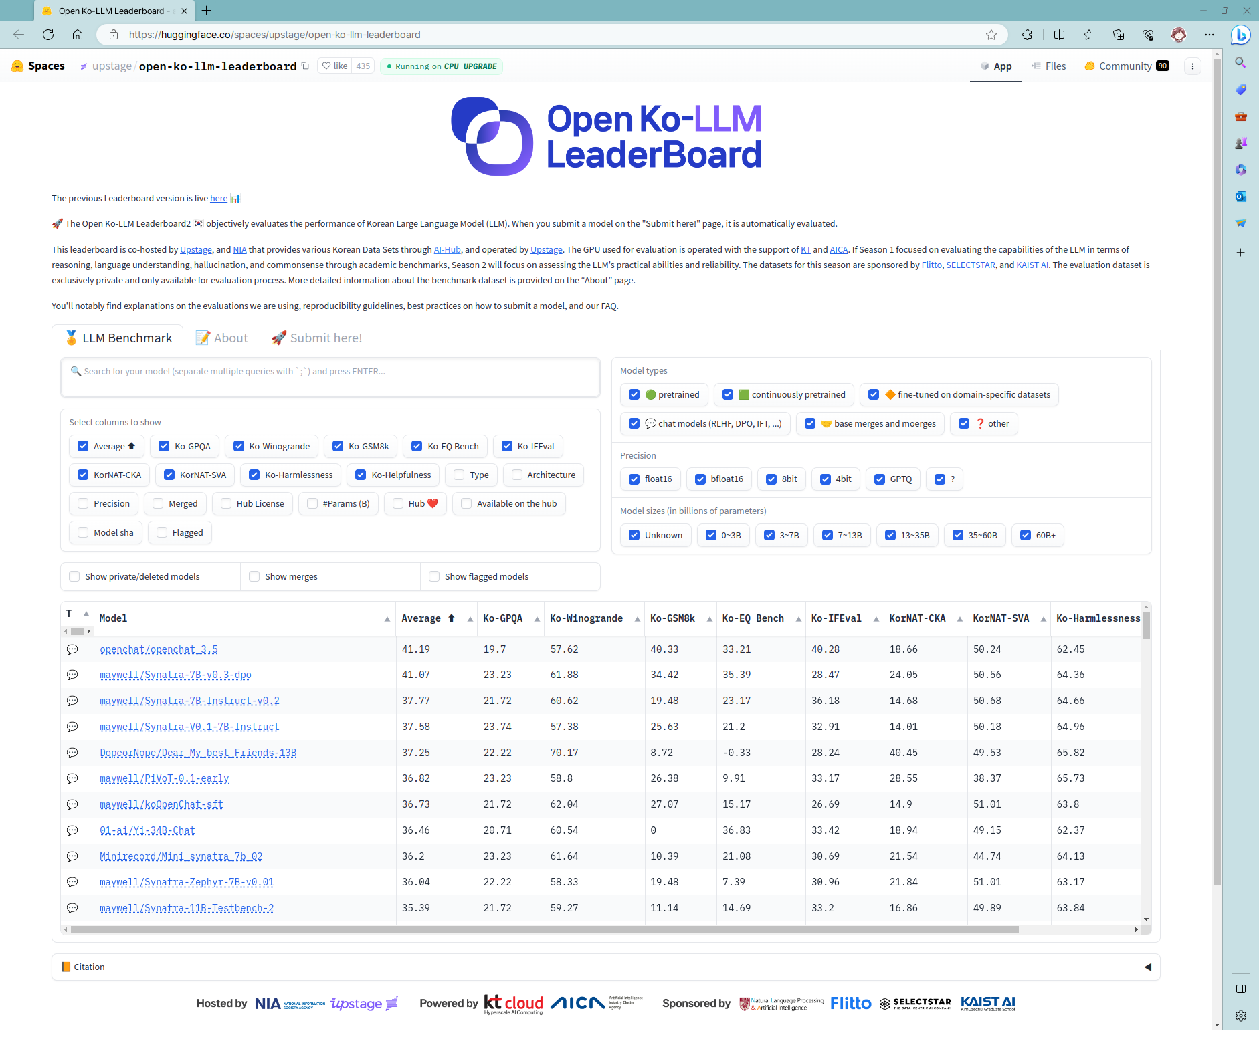Open the Bing Copilot sidebar icon
1259x1047 pixels.
[x=1241, y=35]
